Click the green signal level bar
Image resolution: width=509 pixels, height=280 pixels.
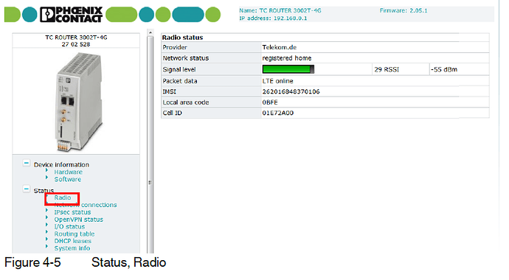[288, 69]
